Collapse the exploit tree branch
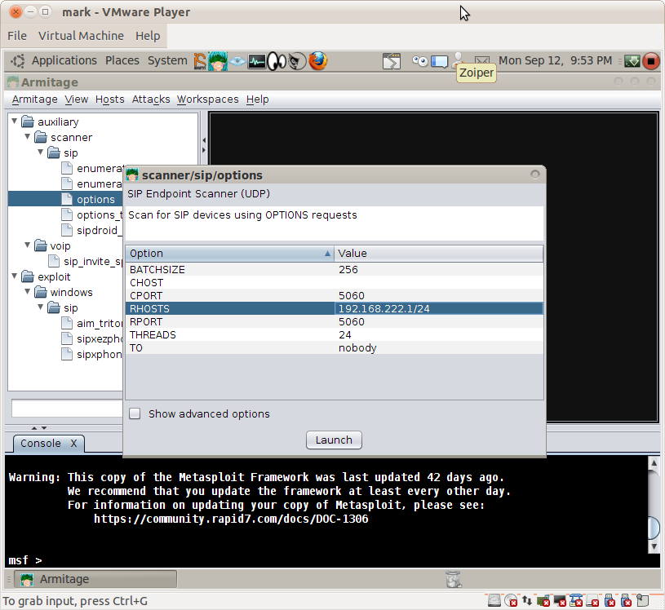The width and height of the screenshot is (665, 610). pyautogui.click(x=14, y=276)
